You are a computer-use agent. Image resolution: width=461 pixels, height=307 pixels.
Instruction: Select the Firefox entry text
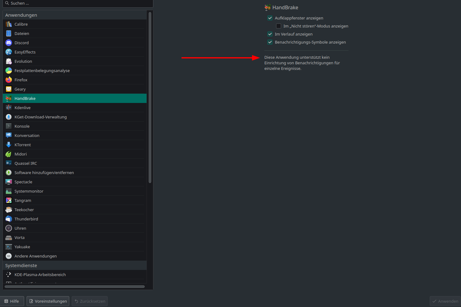tap(21, 80)
